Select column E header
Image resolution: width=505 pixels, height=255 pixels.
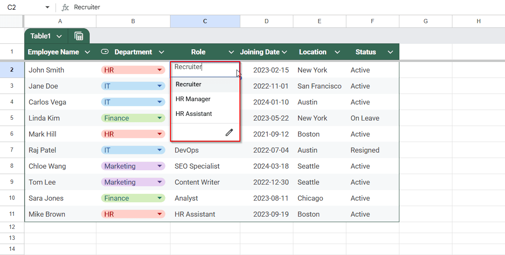(320, 21)
